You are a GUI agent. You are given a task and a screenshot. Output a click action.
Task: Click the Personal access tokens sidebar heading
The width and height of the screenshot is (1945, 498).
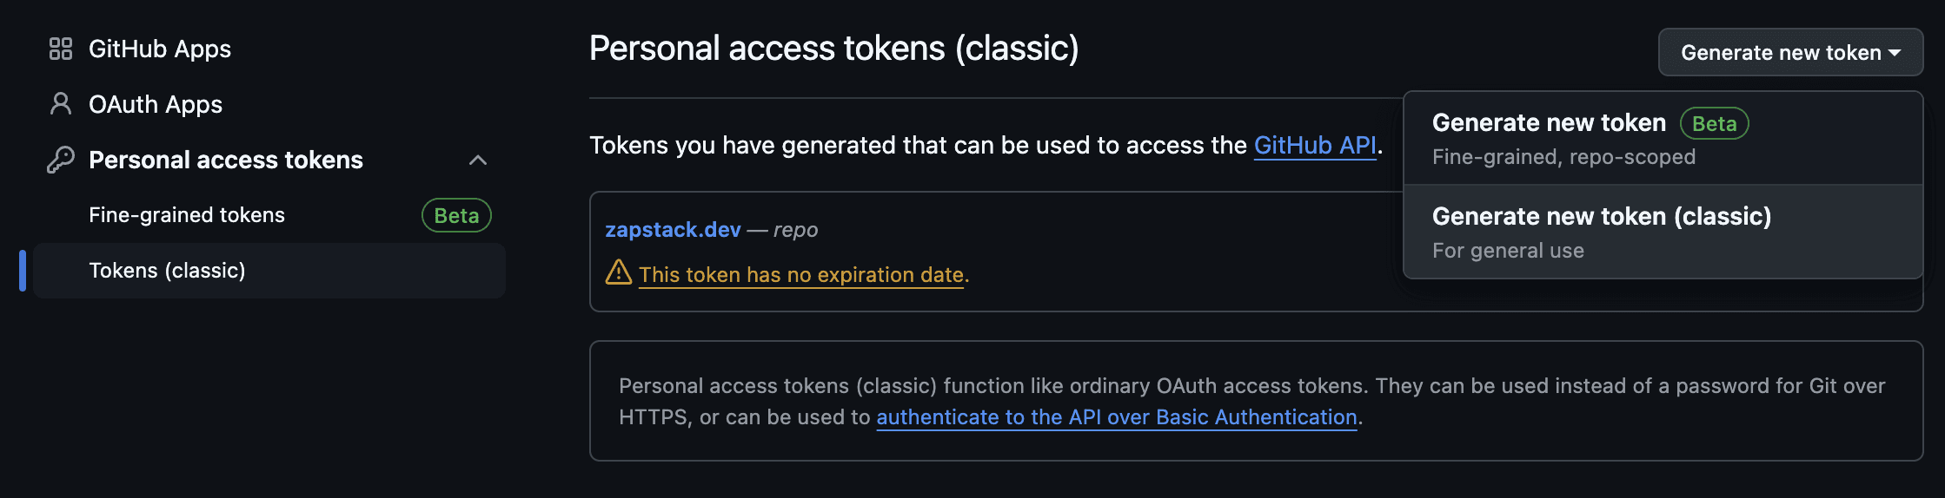(226, 160)
